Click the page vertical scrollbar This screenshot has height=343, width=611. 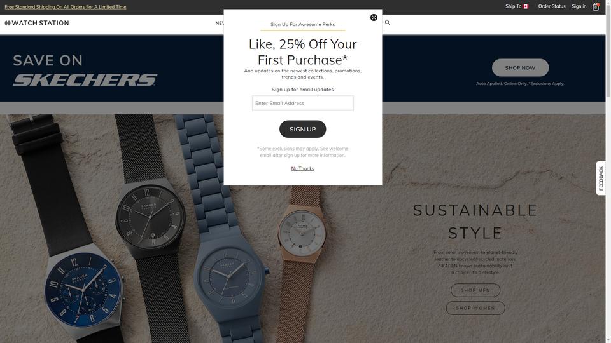[x=608, y=171]
